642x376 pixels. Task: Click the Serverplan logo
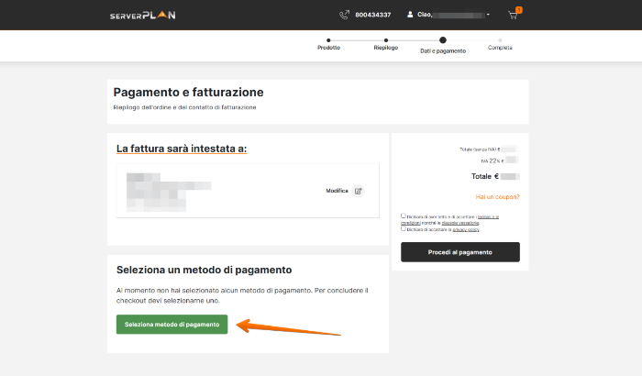point(142,15)
